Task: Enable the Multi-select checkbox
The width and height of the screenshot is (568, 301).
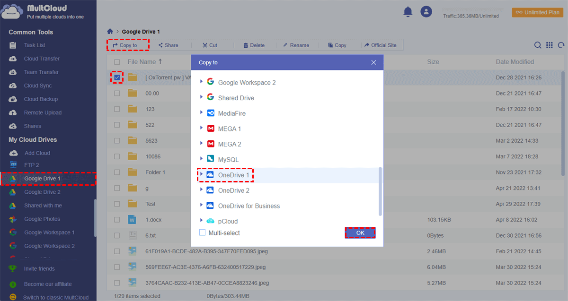Action: 202,232
